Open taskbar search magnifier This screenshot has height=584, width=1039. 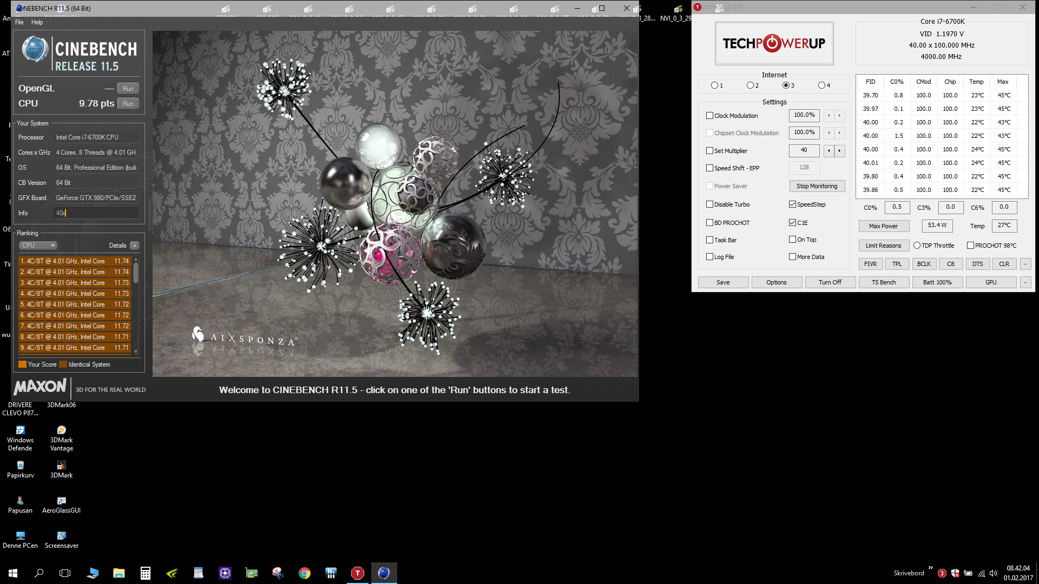39,573
